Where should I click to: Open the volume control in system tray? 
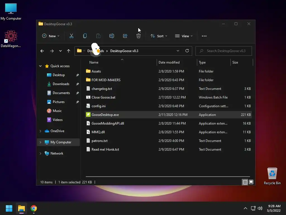point(260,208)
